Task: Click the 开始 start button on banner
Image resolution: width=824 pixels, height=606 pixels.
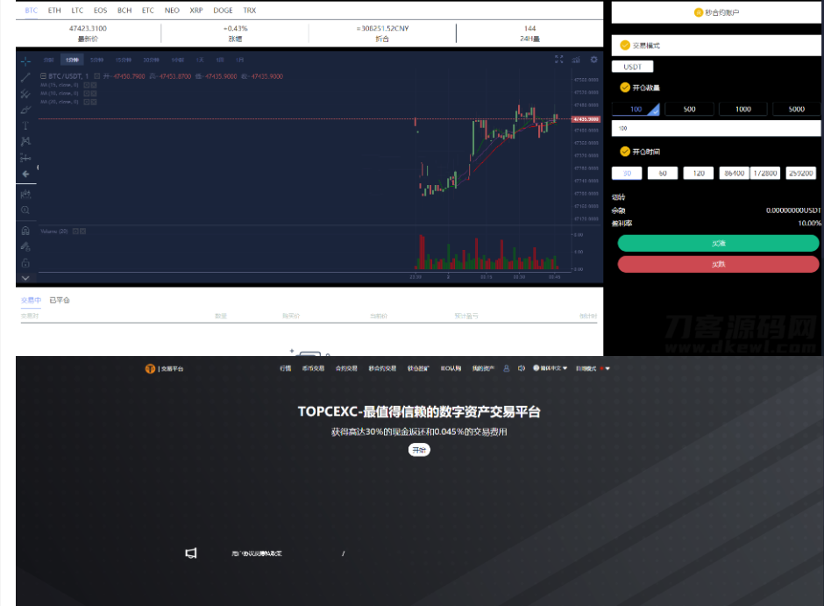Action: (x=419, y=450)
